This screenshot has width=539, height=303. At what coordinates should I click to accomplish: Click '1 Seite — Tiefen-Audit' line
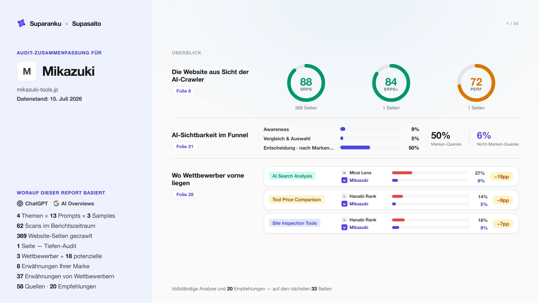pos(47,246)
